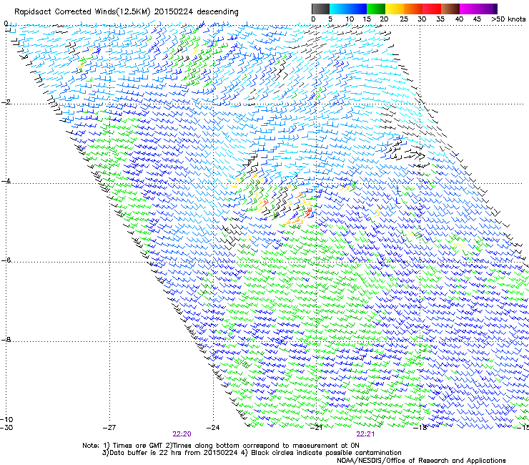Click the purple 22:20 time label
529x465 pixels.
click(x=182, y=434)
